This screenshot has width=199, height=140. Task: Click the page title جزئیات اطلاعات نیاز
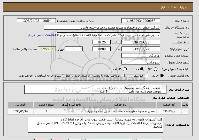click(x=173, y=7)
